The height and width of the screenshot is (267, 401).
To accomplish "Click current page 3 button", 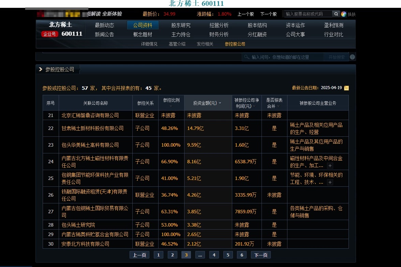I will (x=186, y=255).
